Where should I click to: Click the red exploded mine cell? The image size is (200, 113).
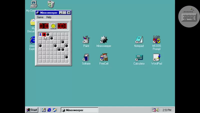(x=44, y=34)
